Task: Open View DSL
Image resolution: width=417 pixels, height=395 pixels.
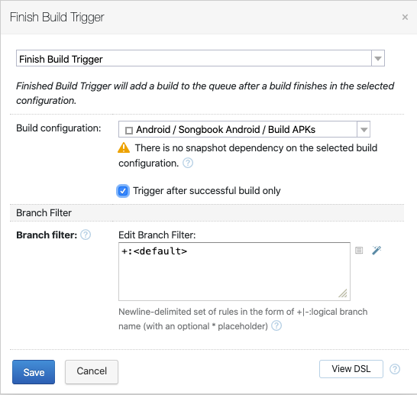Action: [x=351, y=369]
